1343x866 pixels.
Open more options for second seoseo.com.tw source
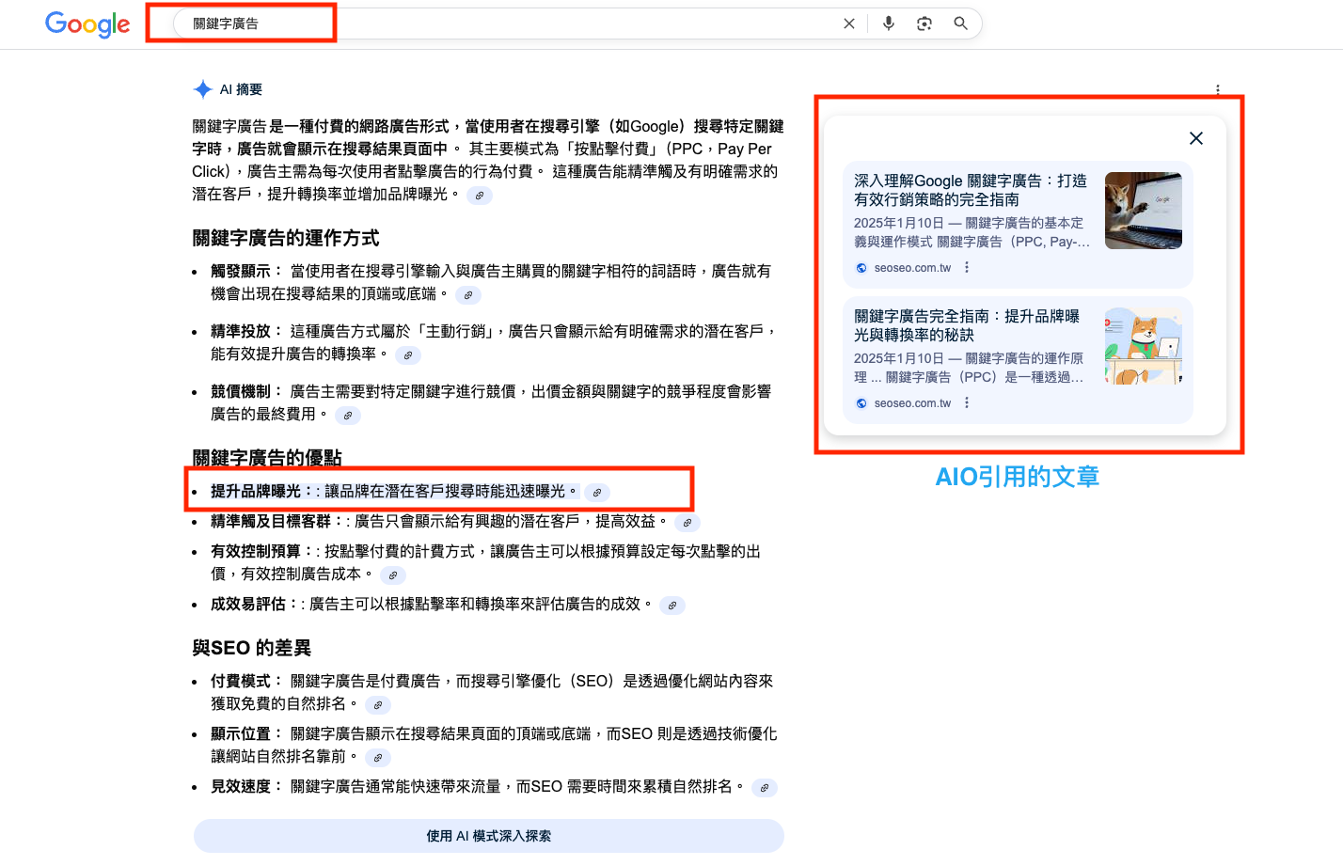coord(967,403)
